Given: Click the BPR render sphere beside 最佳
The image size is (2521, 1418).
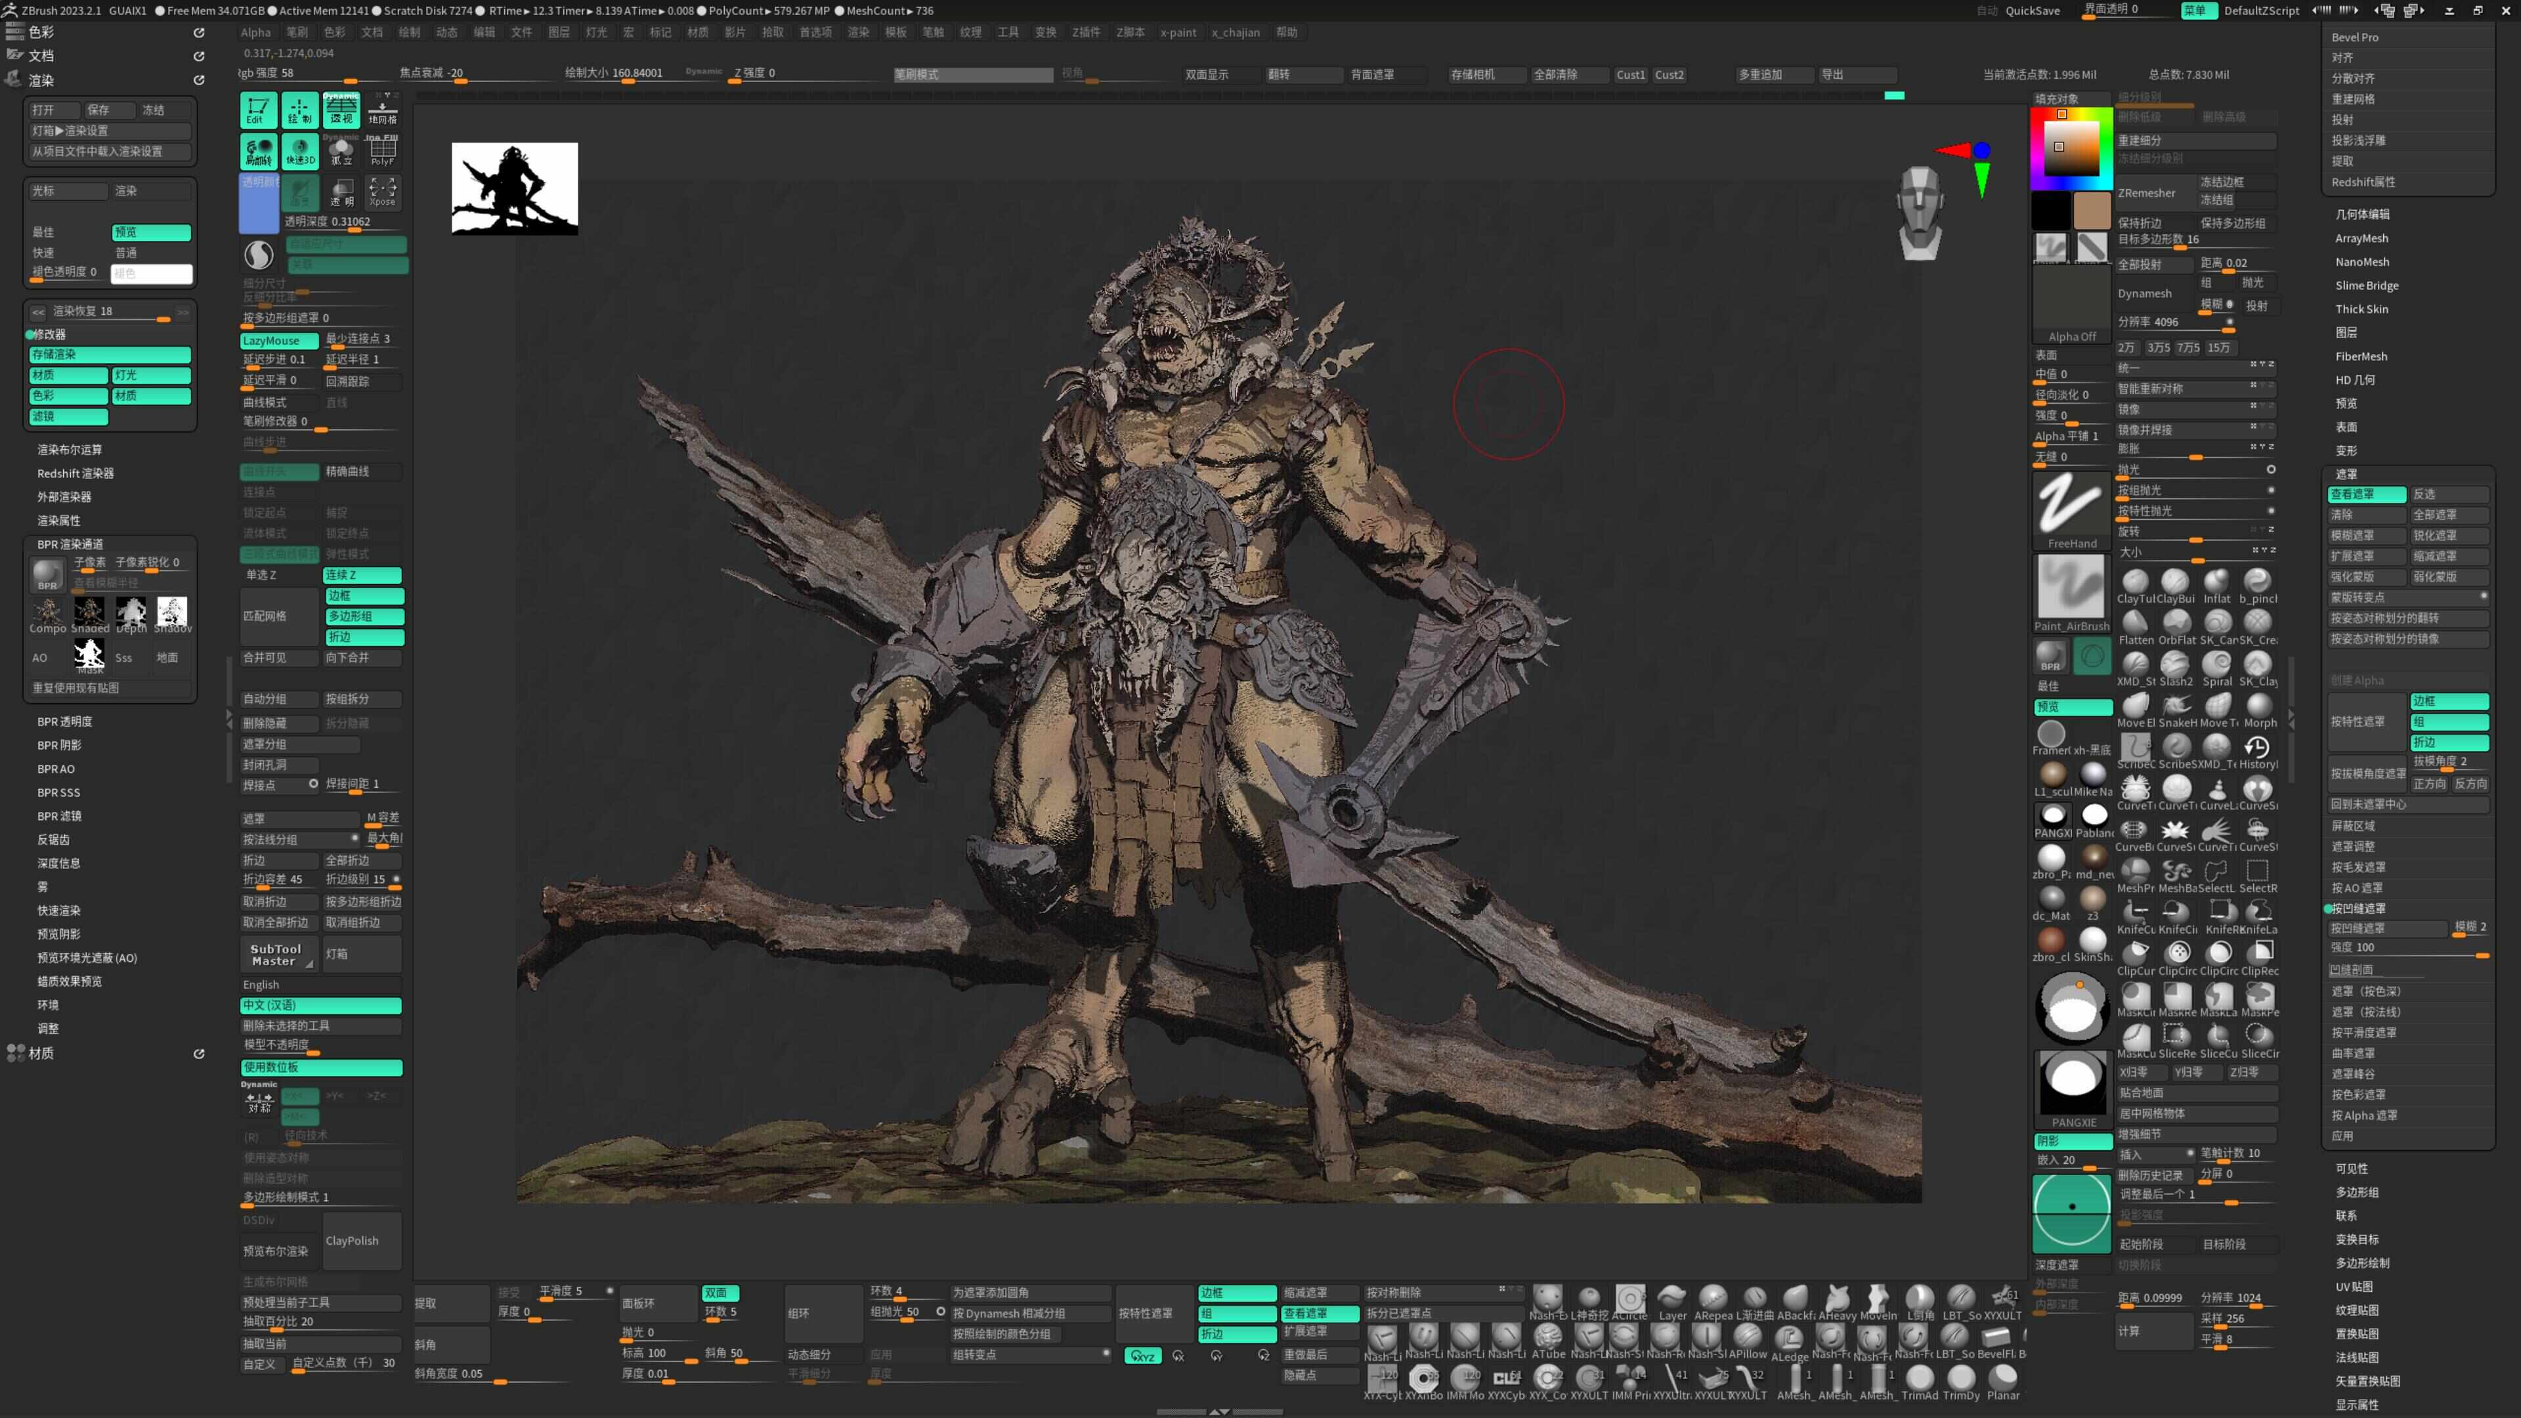Looking at the screenshot, I should 2049,655.
